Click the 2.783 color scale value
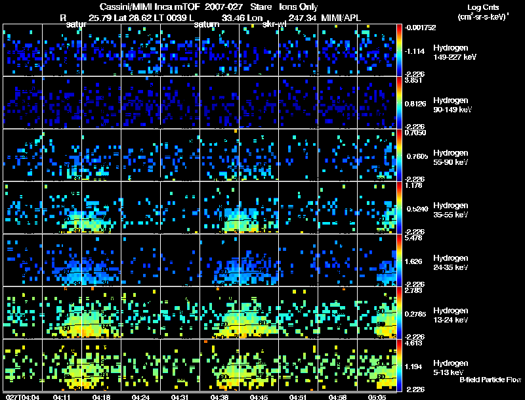 (413, 290)
